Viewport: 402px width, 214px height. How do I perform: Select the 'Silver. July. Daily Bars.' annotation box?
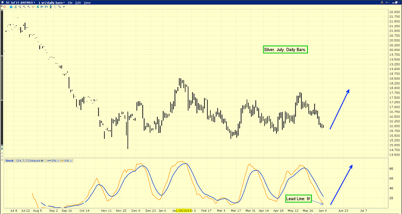click(x=285, y=50)
